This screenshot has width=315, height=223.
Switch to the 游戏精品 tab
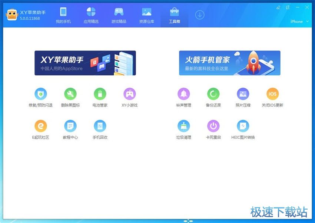[119, 16]
